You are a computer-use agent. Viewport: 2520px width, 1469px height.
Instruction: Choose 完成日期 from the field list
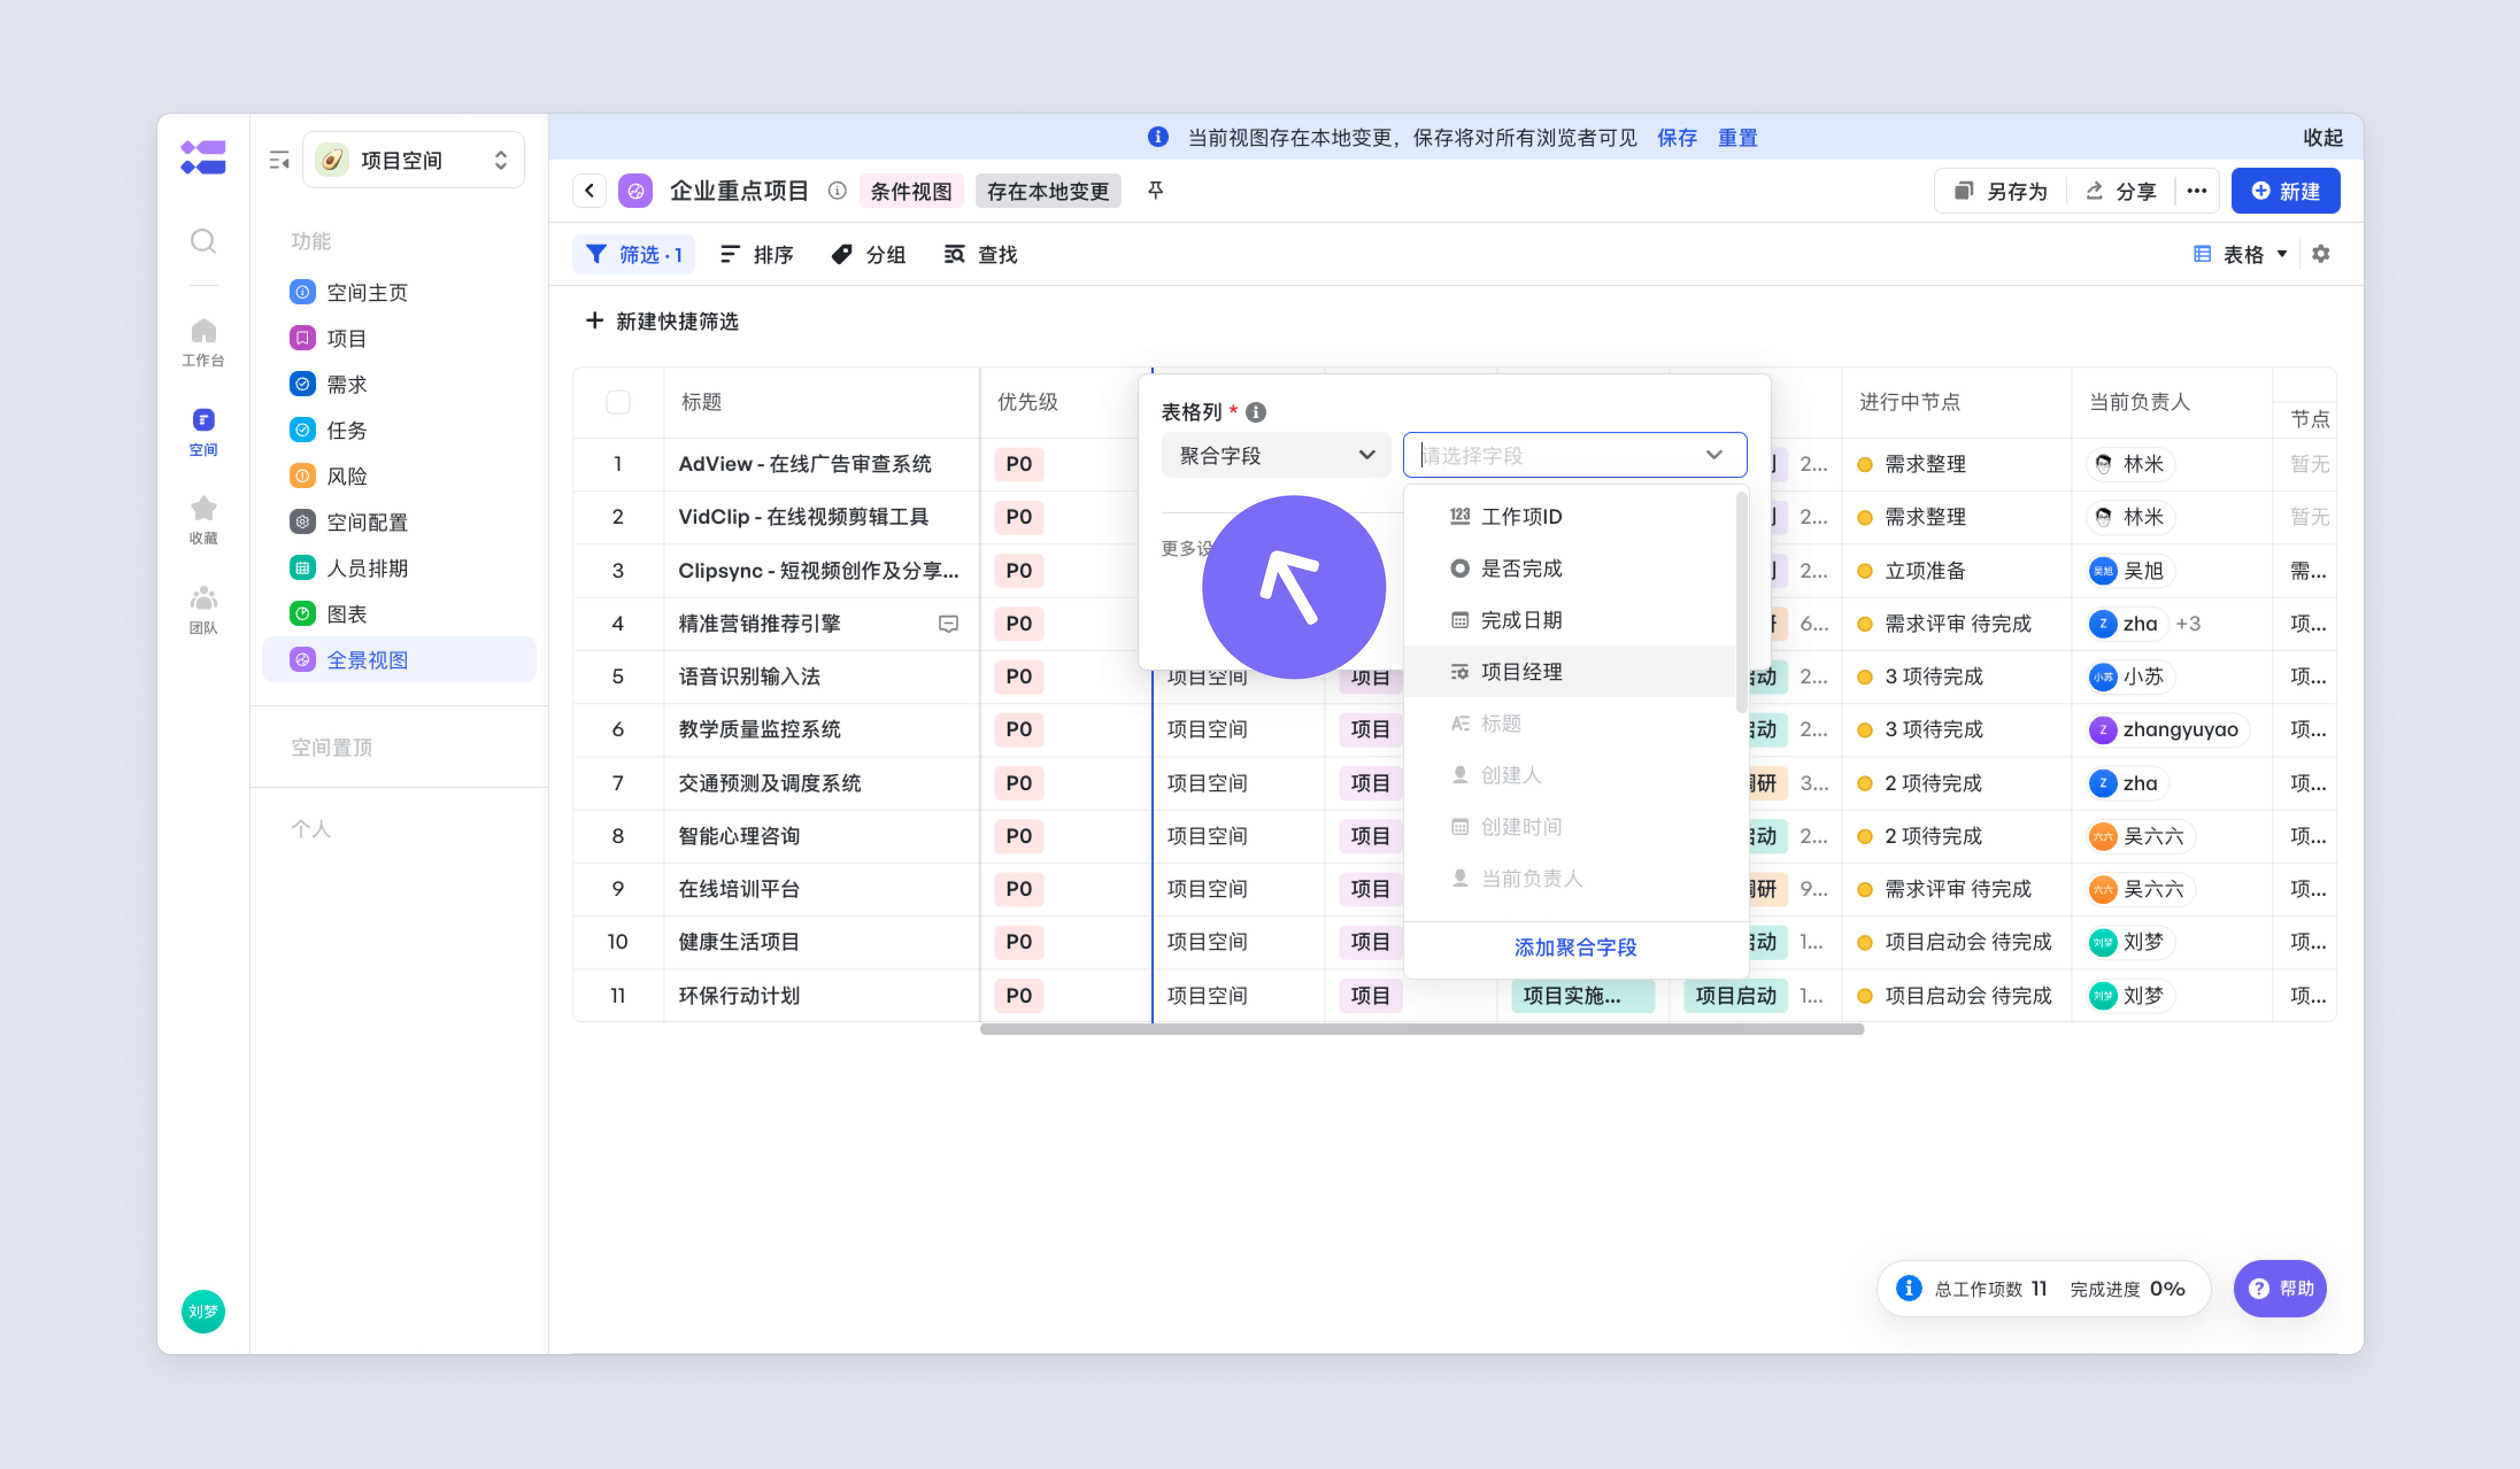pos(1569,621)
